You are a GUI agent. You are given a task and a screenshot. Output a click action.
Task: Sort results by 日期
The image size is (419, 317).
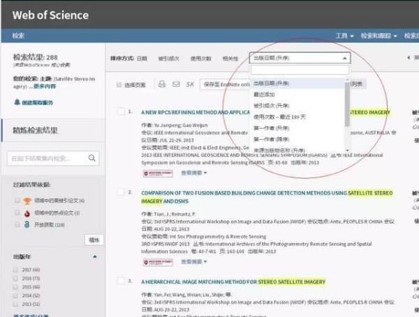[x=142, y=59]
